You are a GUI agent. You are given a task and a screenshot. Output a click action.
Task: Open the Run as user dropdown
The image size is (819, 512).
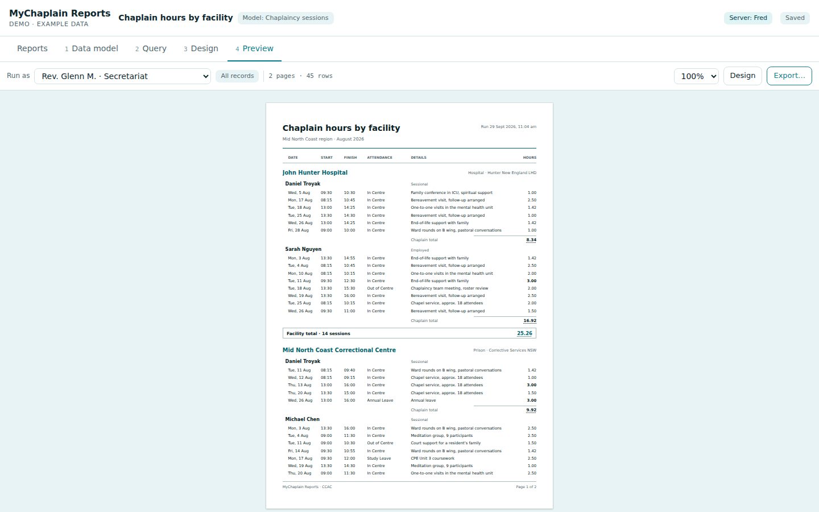pos(122,76)
